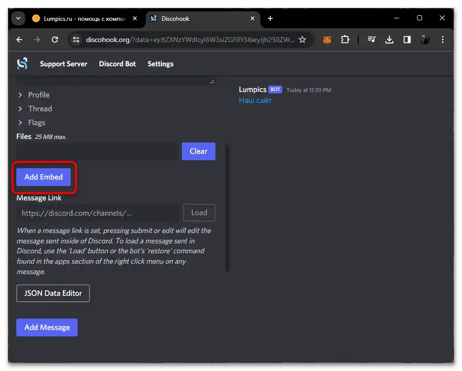View site information icon in address bar

pyautogui.click(x=76, y=40)
